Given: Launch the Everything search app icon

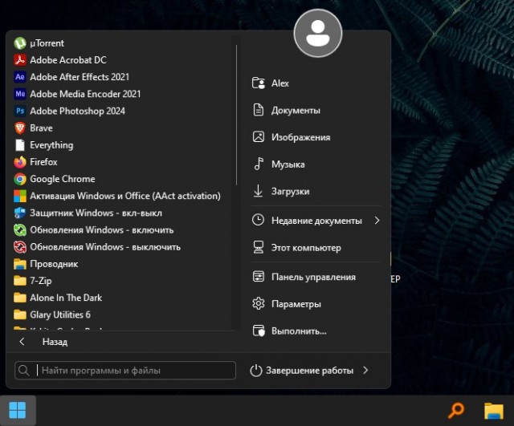Looking at the screenshot, I should tap(19, 145).
